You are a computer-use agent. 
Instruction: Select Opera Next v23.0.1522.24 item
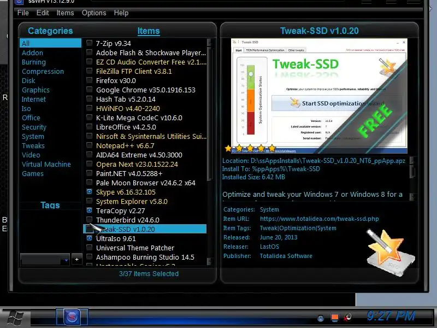137,165
